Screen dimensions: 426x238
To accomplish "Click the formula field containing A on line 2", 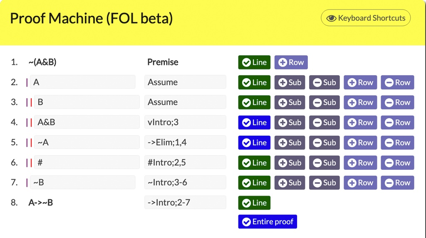I will (x=82, y=82).
